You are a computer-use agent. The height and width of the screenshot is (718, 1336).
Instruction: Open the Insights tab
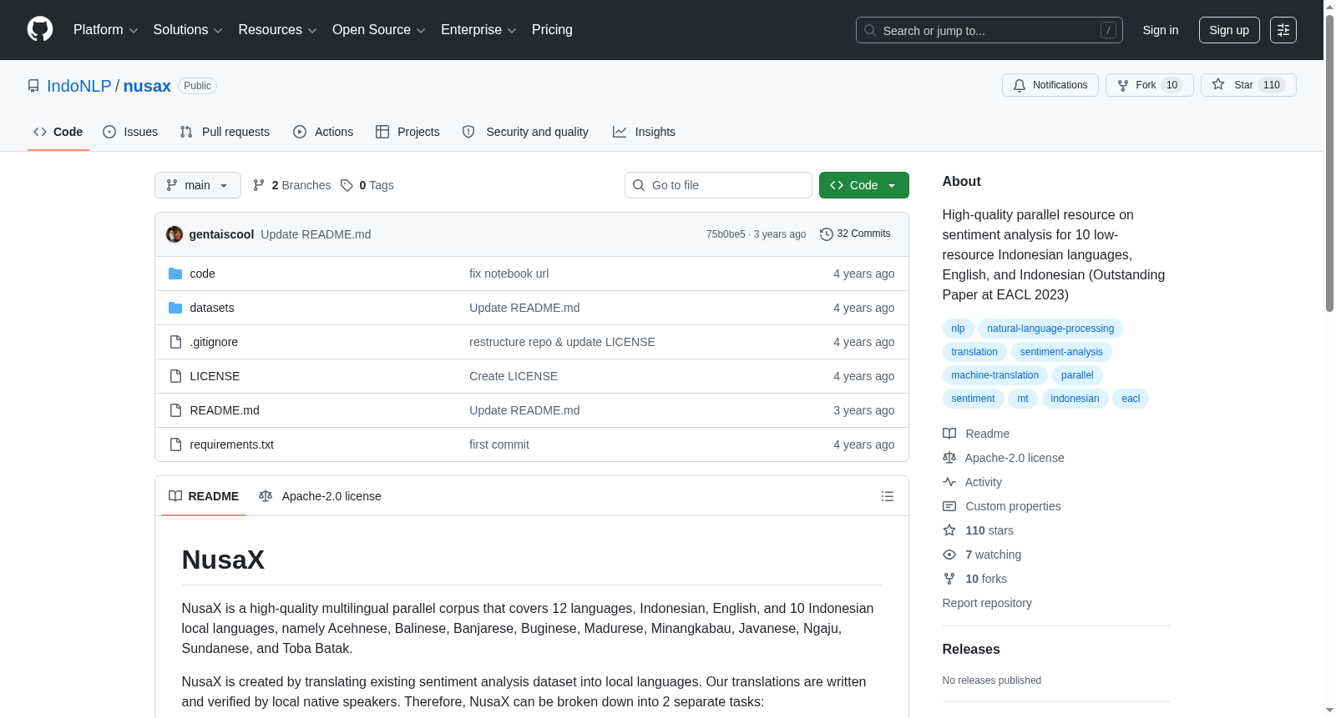pos(644,132)
